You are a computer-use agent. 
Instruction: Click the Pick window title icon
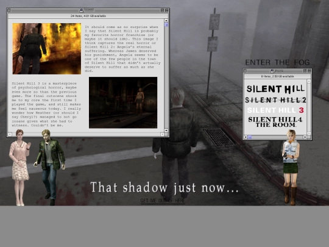(x=272, y=71)
